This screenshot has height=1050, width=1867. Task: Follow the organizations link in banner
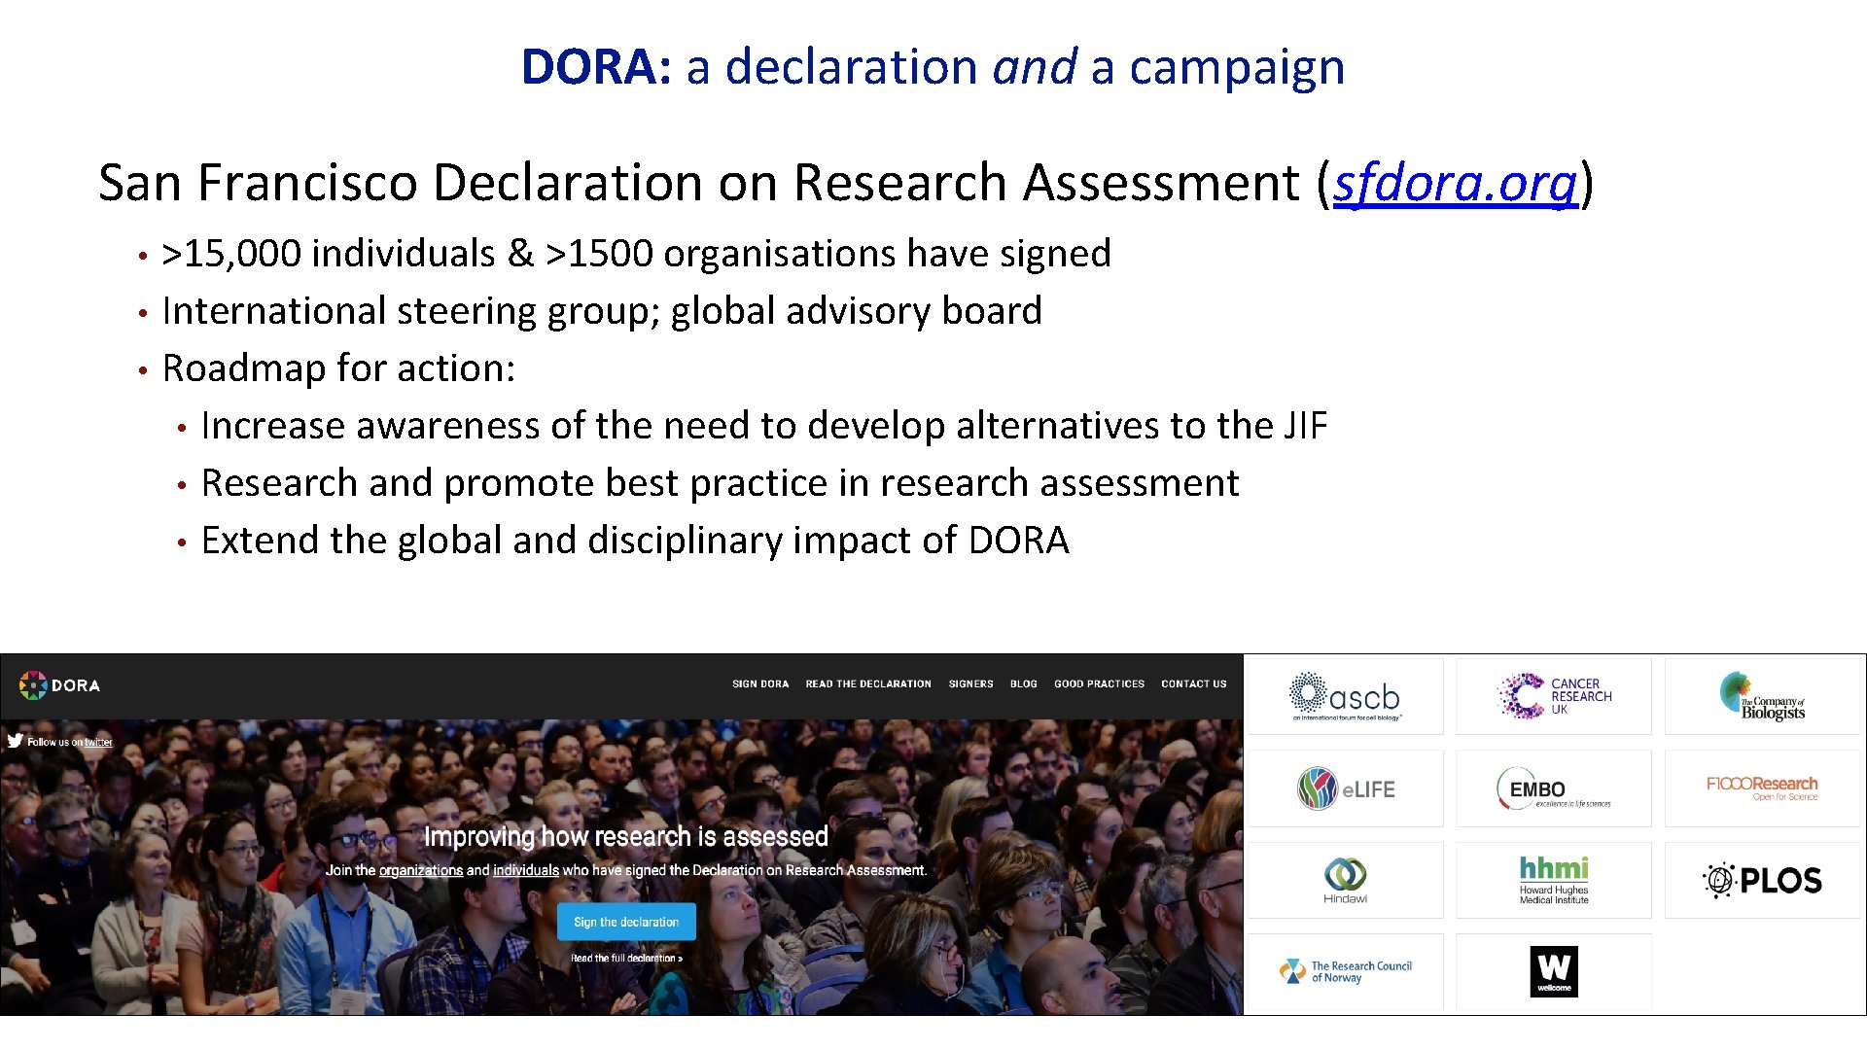(420, 870)
